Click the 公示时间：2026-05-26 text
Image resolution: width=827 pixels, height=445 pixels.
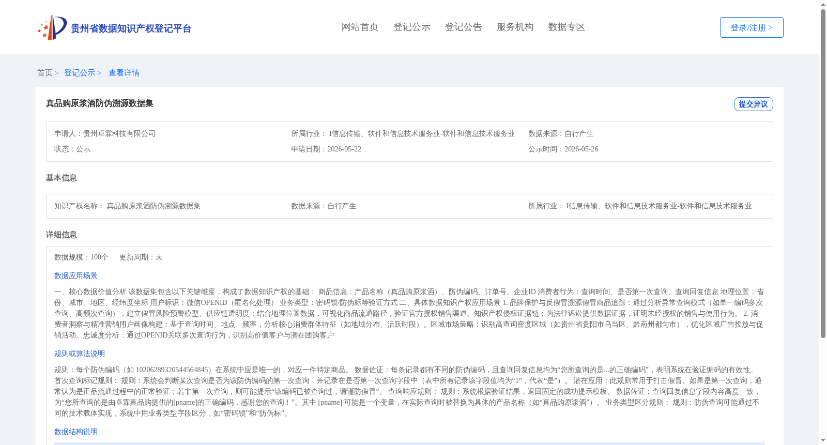click(x=563, y=149)
